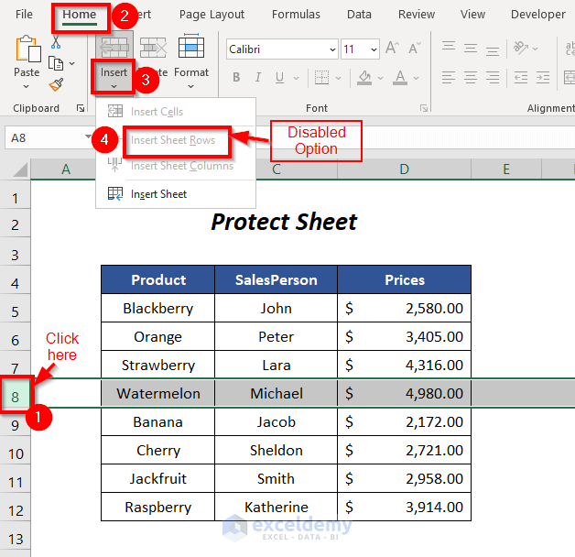The width and height of the screenshot is (575, 557).
Task: Click the Paste clipboard icon
Action: 27,49
